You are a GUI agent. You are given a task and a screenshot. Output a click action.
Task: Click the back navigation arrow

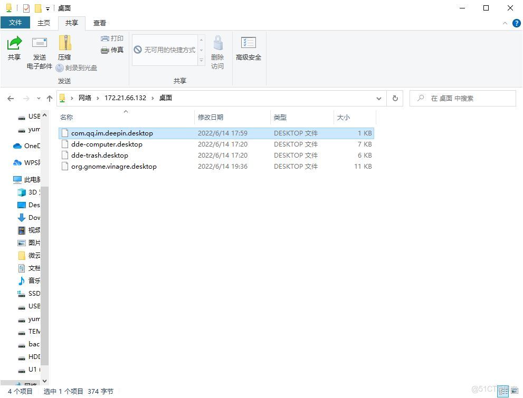click(11, 98)
